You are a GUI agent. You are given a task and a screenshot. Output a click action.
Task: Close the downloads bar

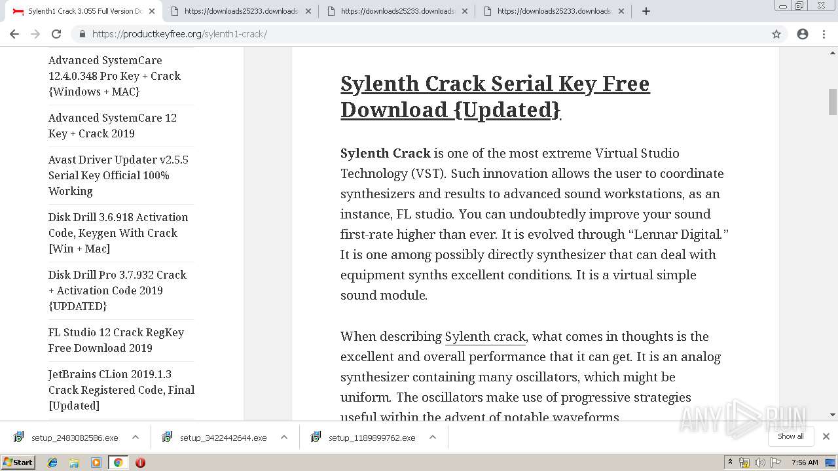coord(826,436)
